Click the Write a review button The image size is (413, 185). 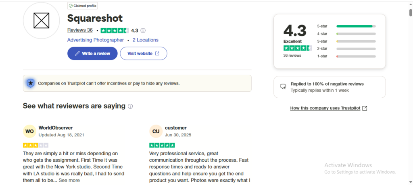click(92, 53)
